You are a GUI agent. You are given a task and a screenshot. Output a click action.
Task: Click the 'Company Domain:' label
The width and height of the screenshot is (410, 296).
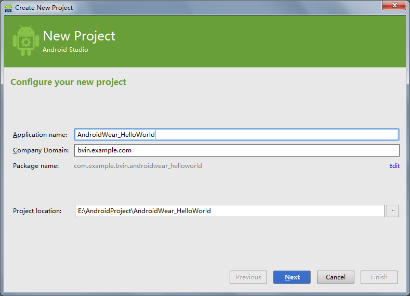coord(41,150)
